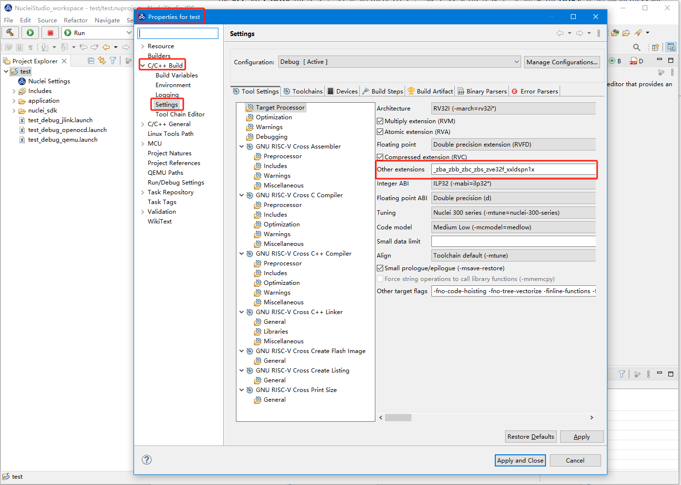Click the Small data limit input field
This screenshot has height=485, width=681.
513,242
